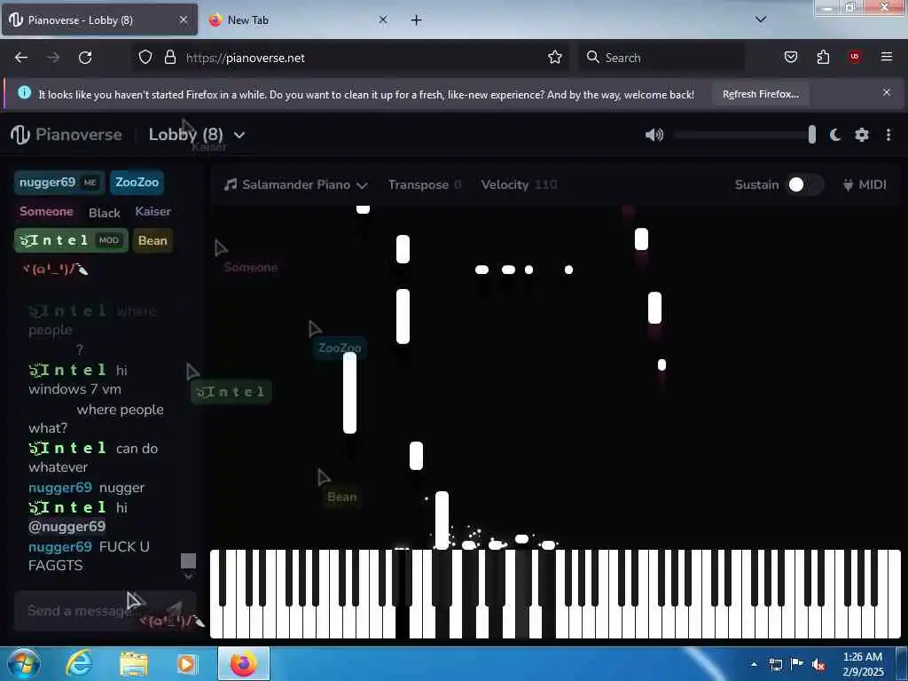Open the vertical three-dot menu
The width and height of the screenshot is (908, 681).
tap(888, 135)
